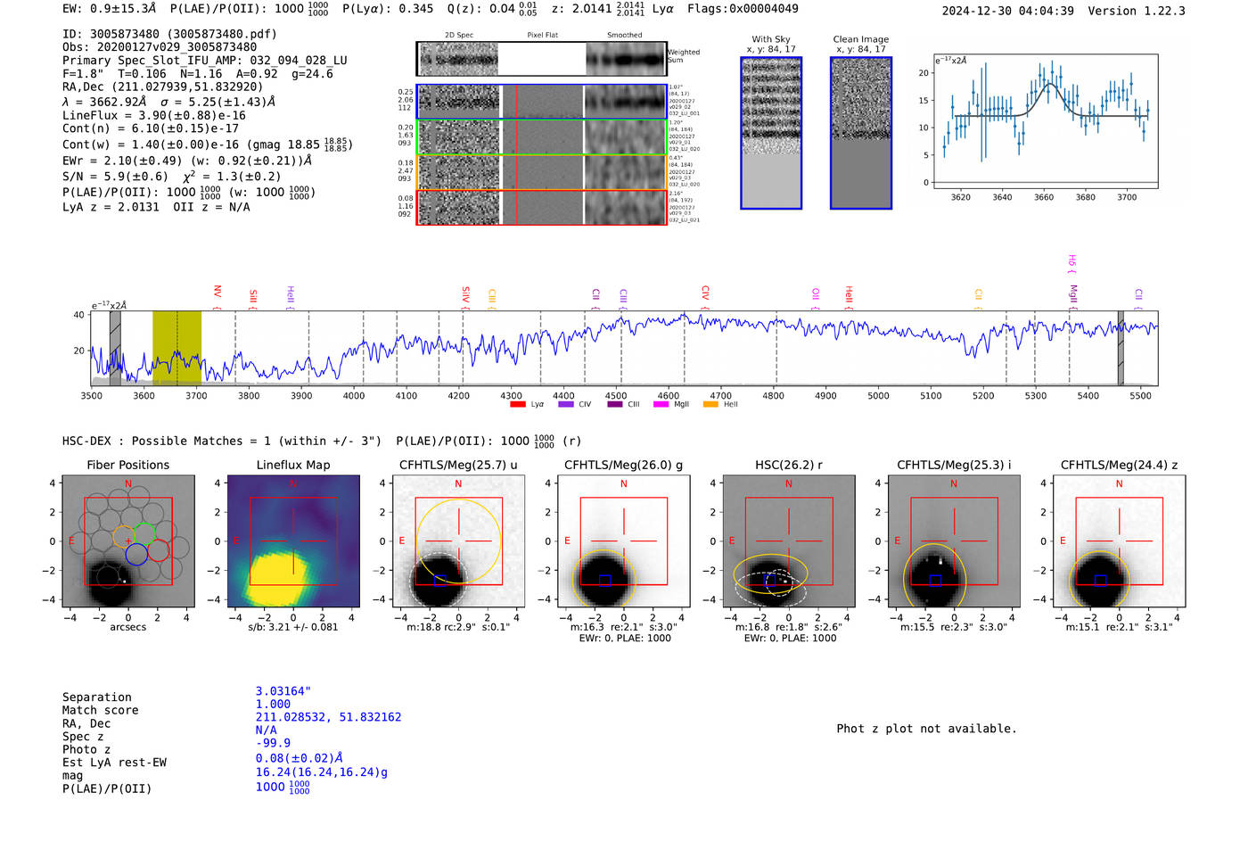Click the Obs: 20200127v029_3005873480 line

coord(160,46)
